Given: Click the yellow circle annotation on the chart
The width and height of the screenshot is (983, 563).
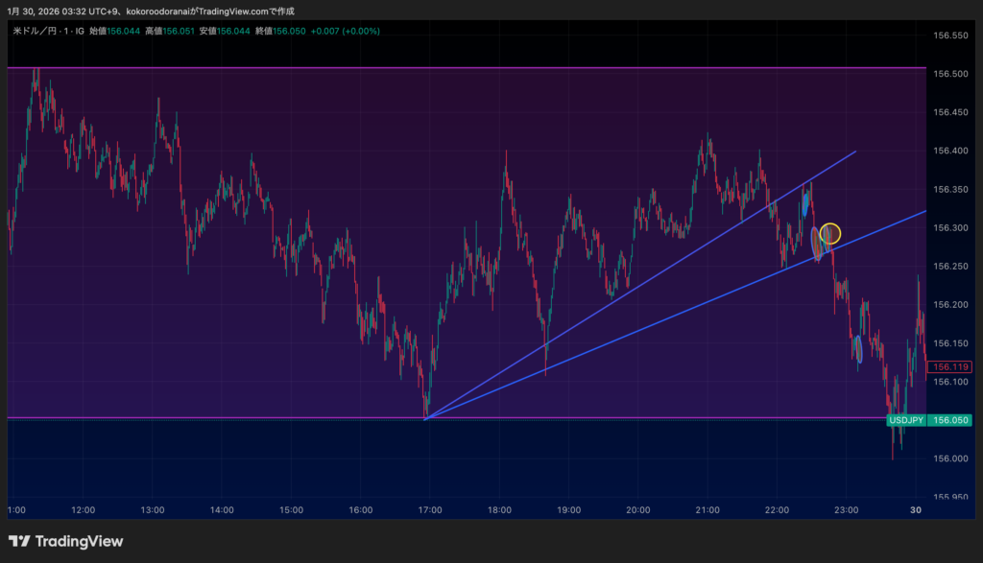Looking at the screenshot, I should [830, 233].
